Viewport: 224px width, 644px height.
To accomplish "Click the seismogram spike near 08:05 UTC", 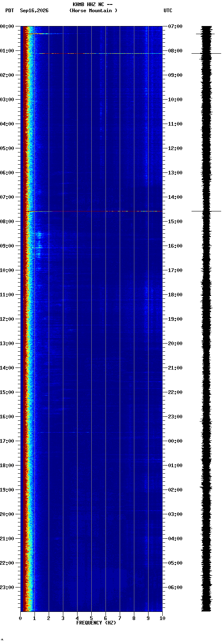I will point(207,53).
